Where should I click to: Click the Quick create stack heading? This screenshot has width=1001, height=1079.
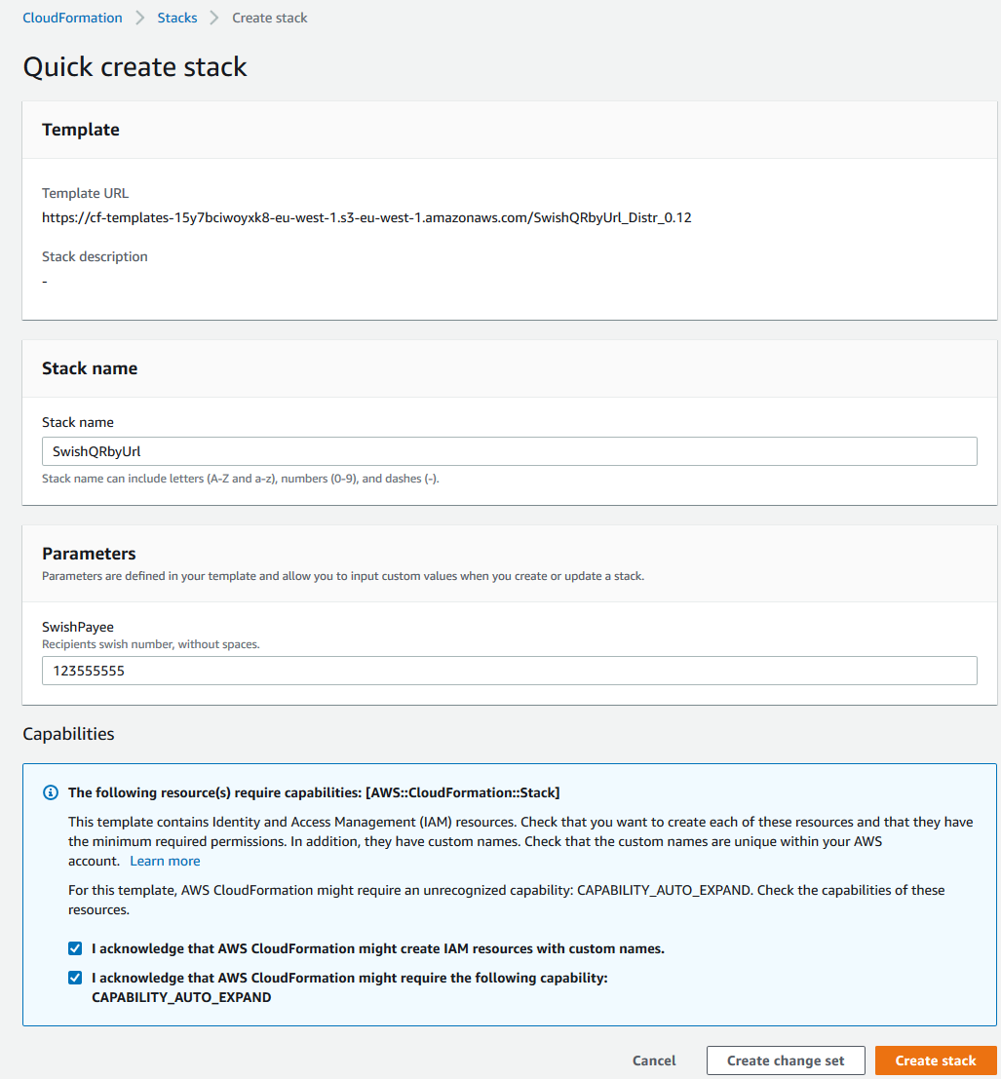135,66
